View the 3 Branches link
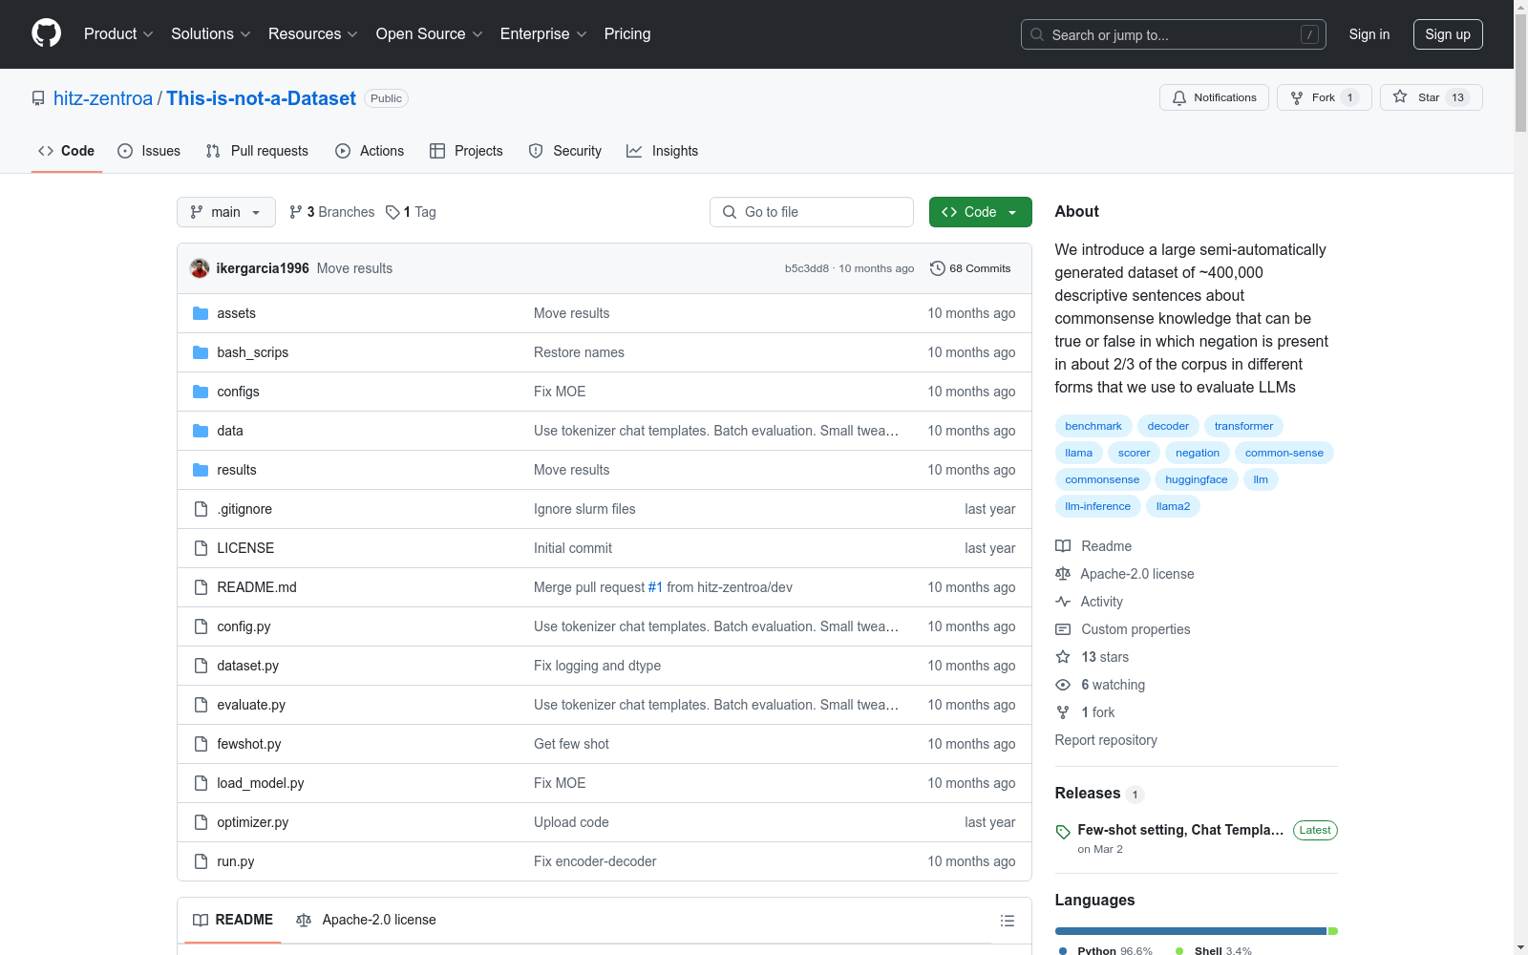Image resolution: width=1528 pixels, height=955 pixels. [332, 212]
